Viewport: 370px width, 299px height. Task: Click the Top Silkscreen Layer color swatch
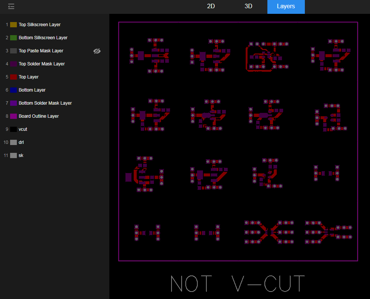pos(13,25)
